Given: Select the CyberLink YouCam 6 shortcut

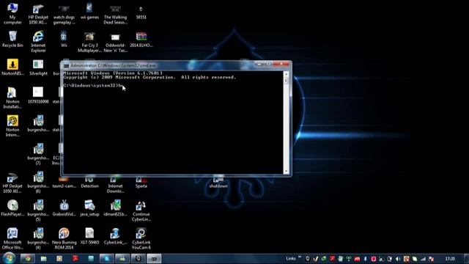Looking at the screenshot, I should pyautogui.click(x=141, y=238).
